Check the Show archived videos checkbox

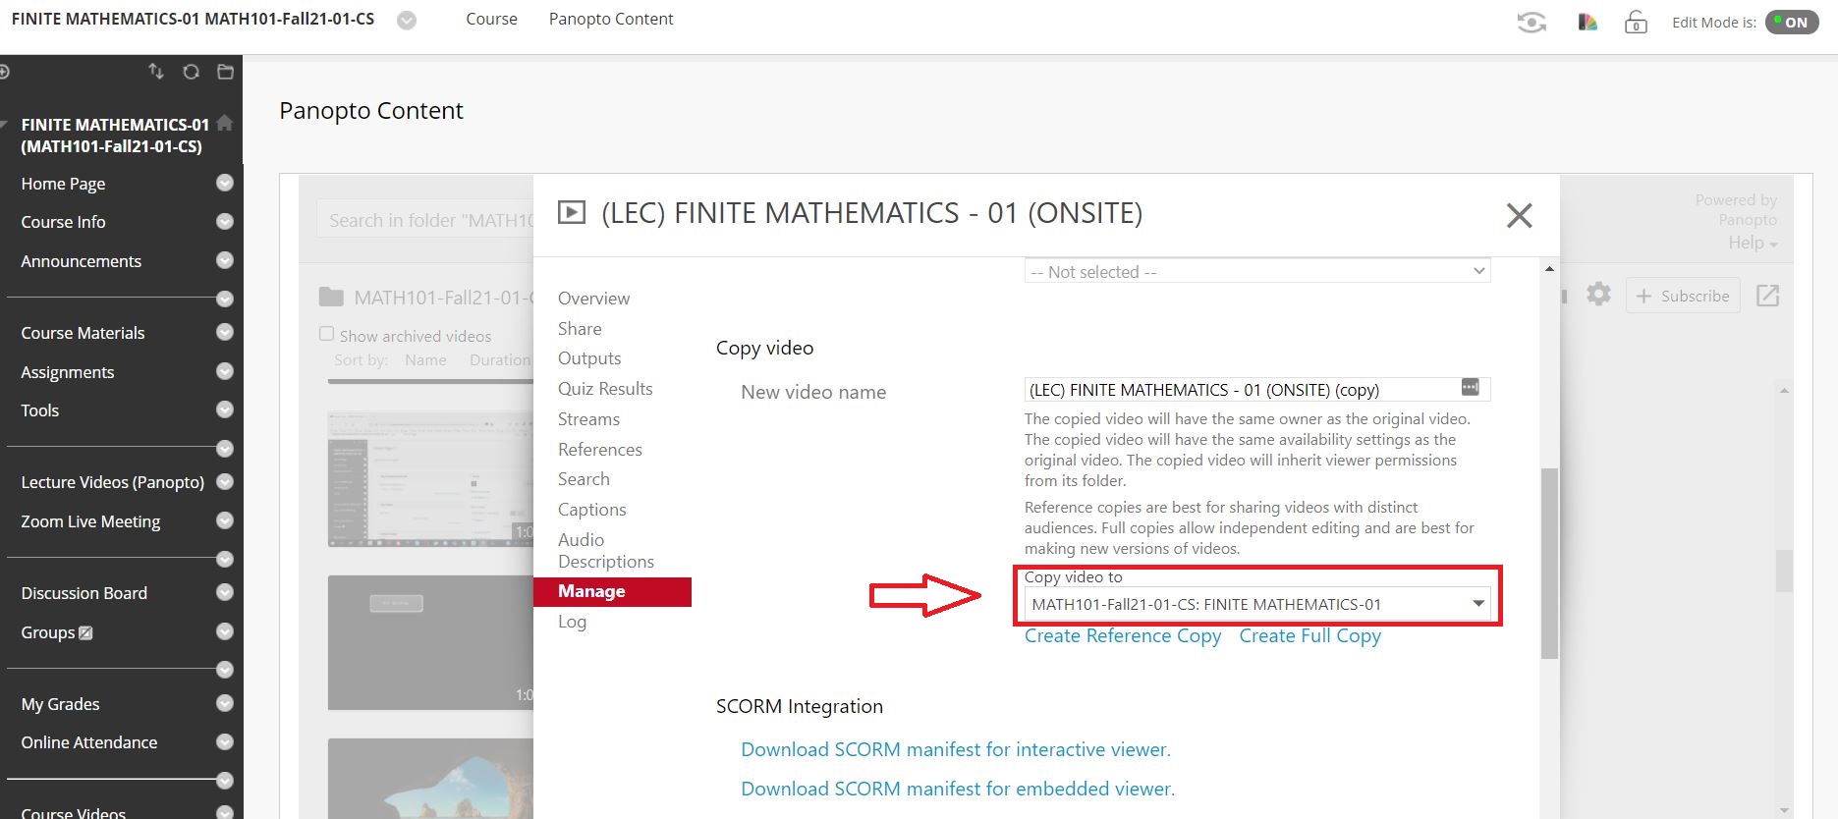point(327,334)
